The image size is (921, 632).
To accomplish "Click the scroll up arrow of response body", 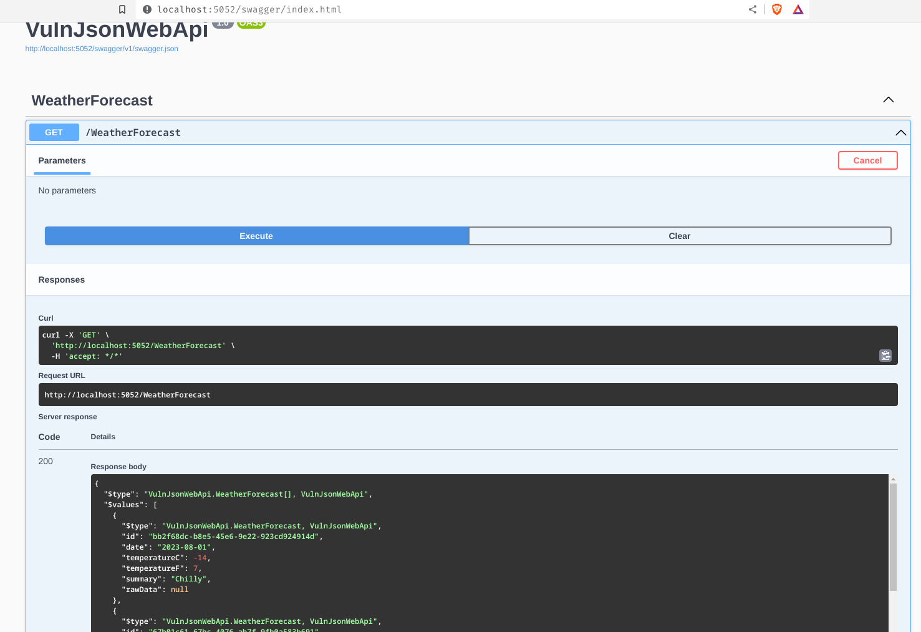I will (893, 479).
